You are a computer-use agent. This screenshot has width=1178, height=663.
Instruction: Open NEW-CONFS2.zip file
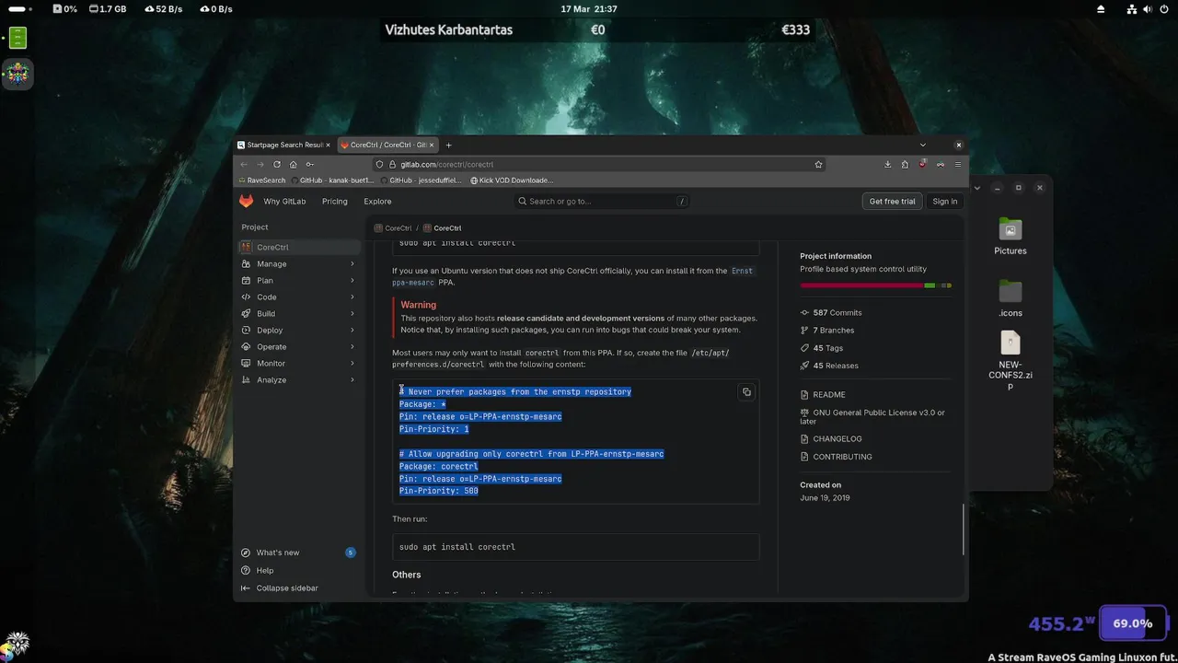(x=1010, y=360)
